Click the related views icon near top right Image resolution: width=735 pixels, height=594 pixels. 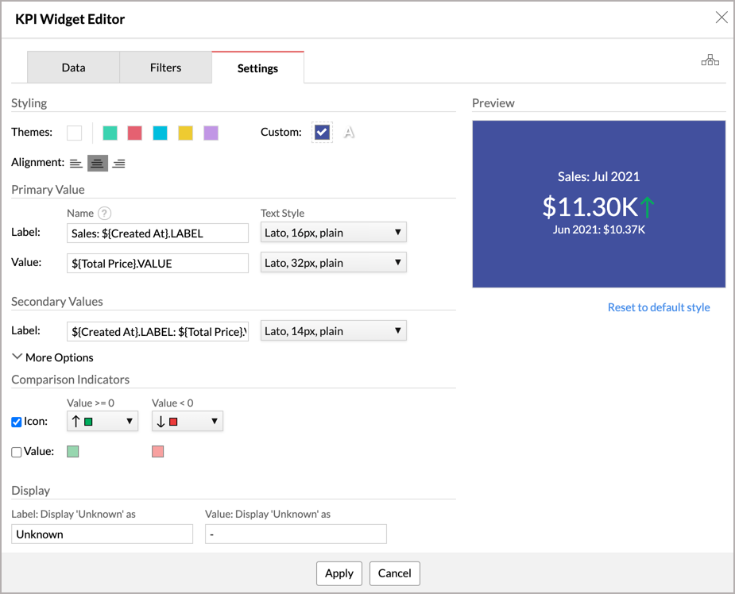click(710, 59)
